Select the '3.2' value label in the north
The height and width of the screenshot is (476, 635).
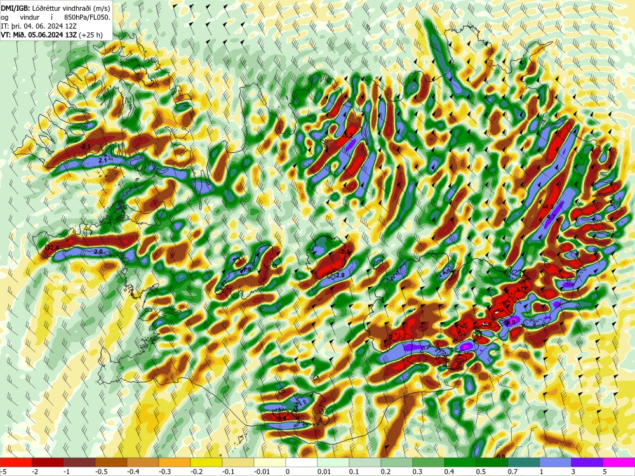click(348, 135)
